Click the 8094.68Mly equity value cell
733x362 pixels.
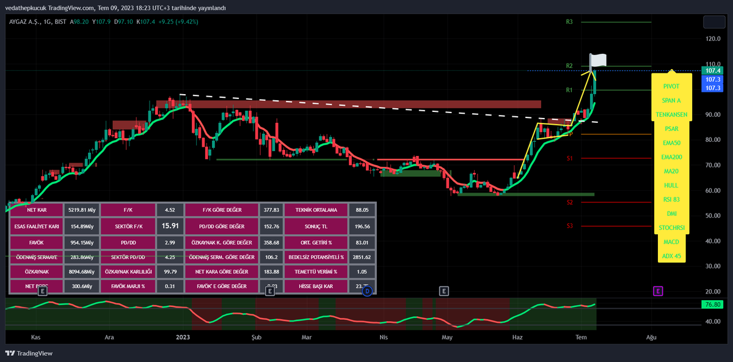[81, 271]
